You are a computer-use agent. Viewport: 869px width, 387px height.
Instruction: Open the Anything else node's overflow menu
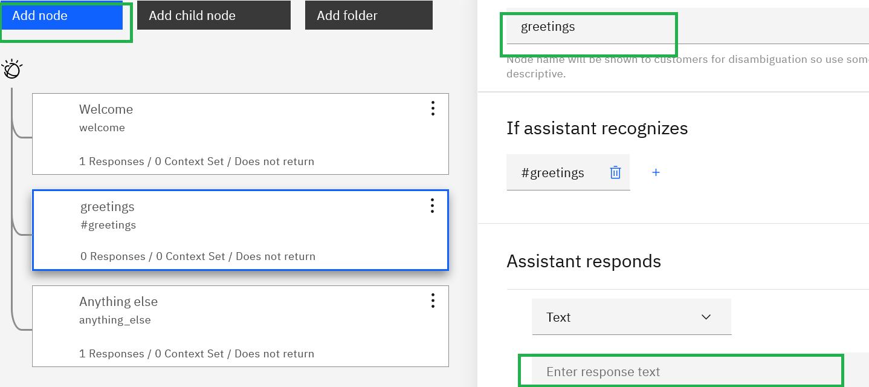pyautogui.click(x=433, y=301)
